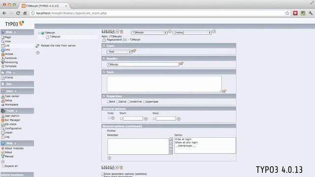
Task: Click help icon after Start date field
Action: point(146,119)
